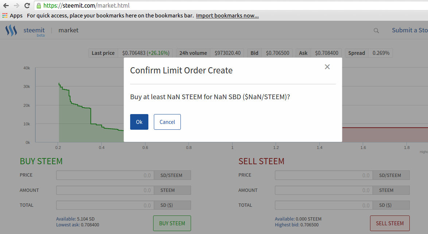Close the Confirm Limit Order dialog with X
428x234 pixels.
tap(327, 66)
